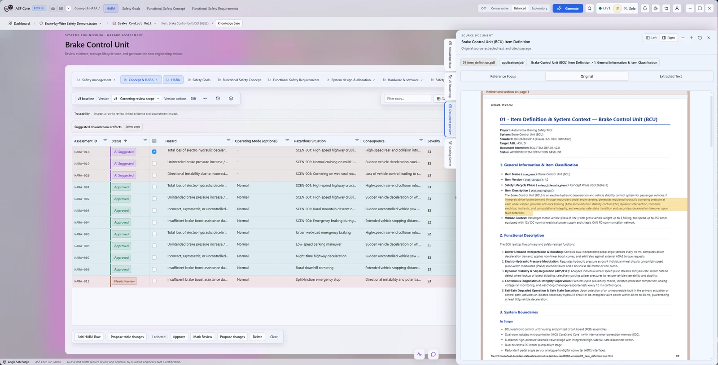718x365 pixels.
Task: Close the Source Document panel
Action: click(709, 38)
